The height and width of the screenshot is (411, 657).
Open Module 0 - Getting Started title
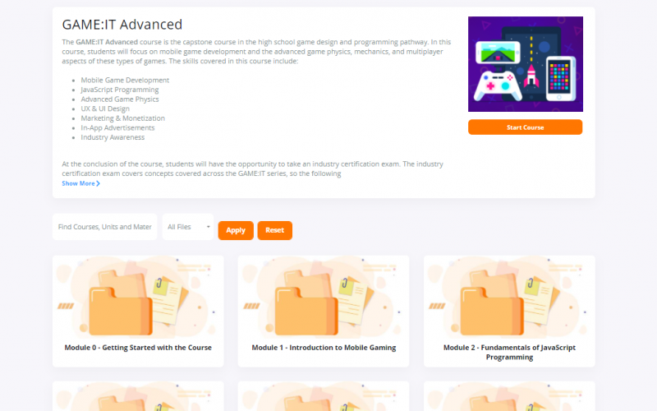pyautogui.click(x=138, y=348)
